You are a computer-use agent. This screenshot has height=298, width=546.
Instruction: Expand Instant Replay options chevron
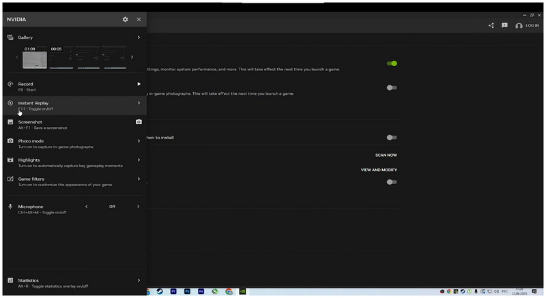(x=139, y=103)
